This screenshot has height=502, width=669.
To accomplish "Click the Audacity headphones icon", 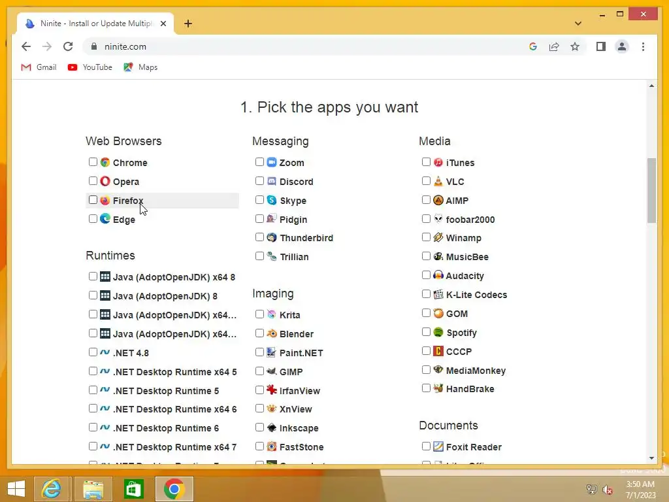I will [x=438, y=275].
